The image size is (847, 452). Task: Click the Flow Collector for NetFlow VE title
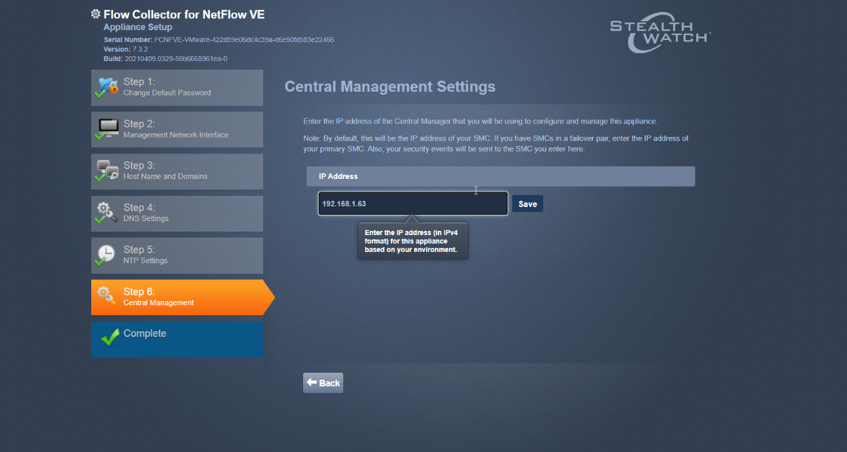pyautogui.click(x=184, y=14)
